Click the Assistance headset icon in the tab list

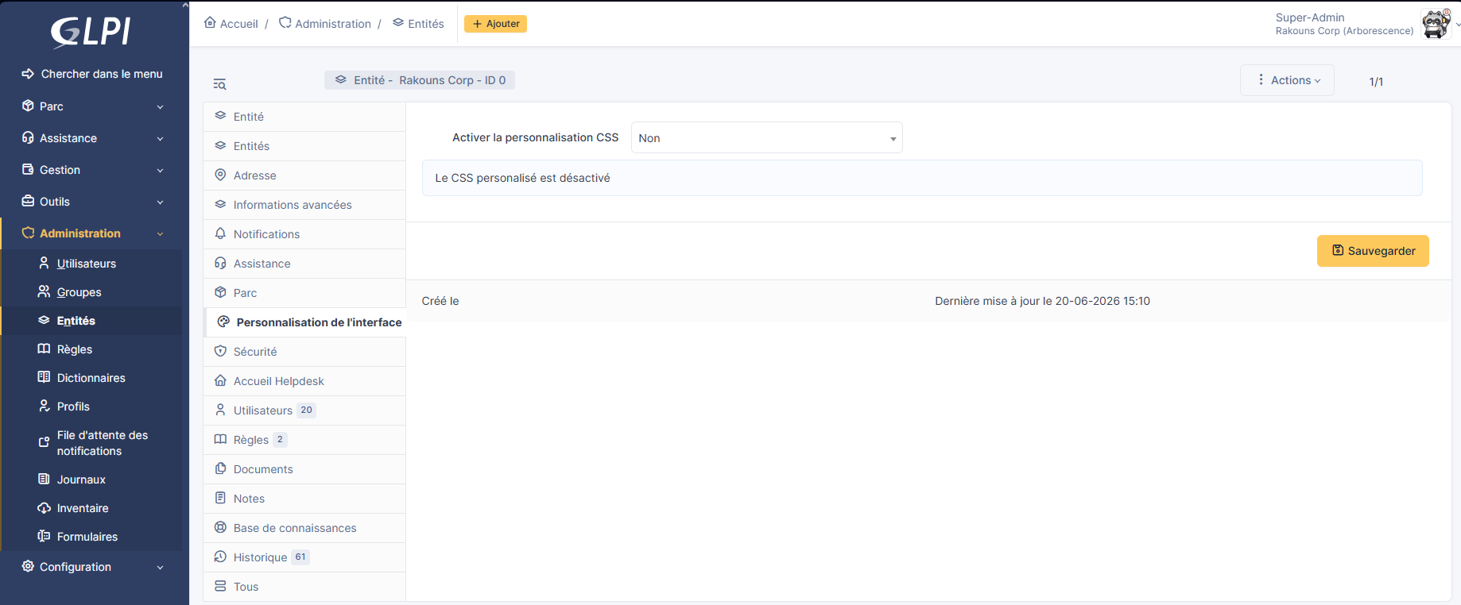point(220,263)
